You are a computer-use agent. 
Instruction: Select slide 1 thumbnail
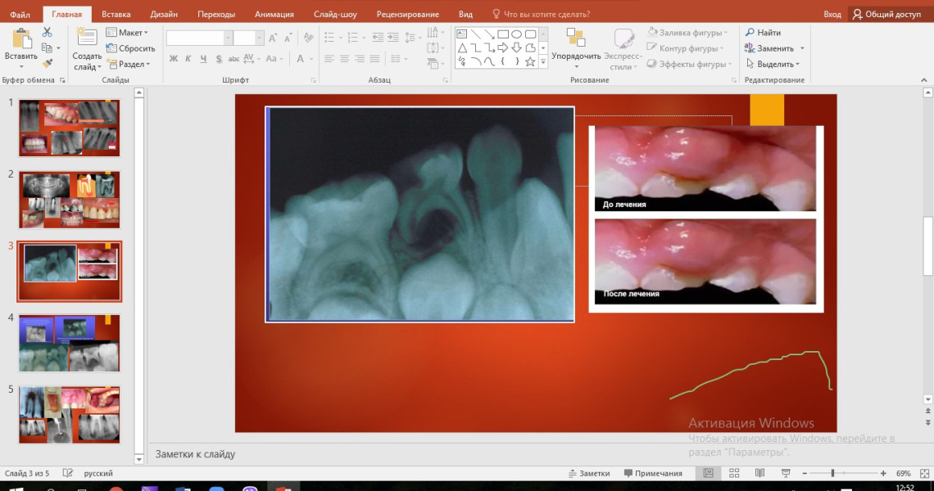(69, 128)
